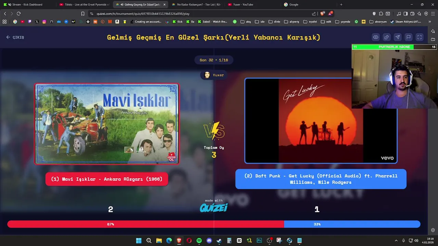Click the flag report icon
438x246 pixels.
[x=409, y=37]
